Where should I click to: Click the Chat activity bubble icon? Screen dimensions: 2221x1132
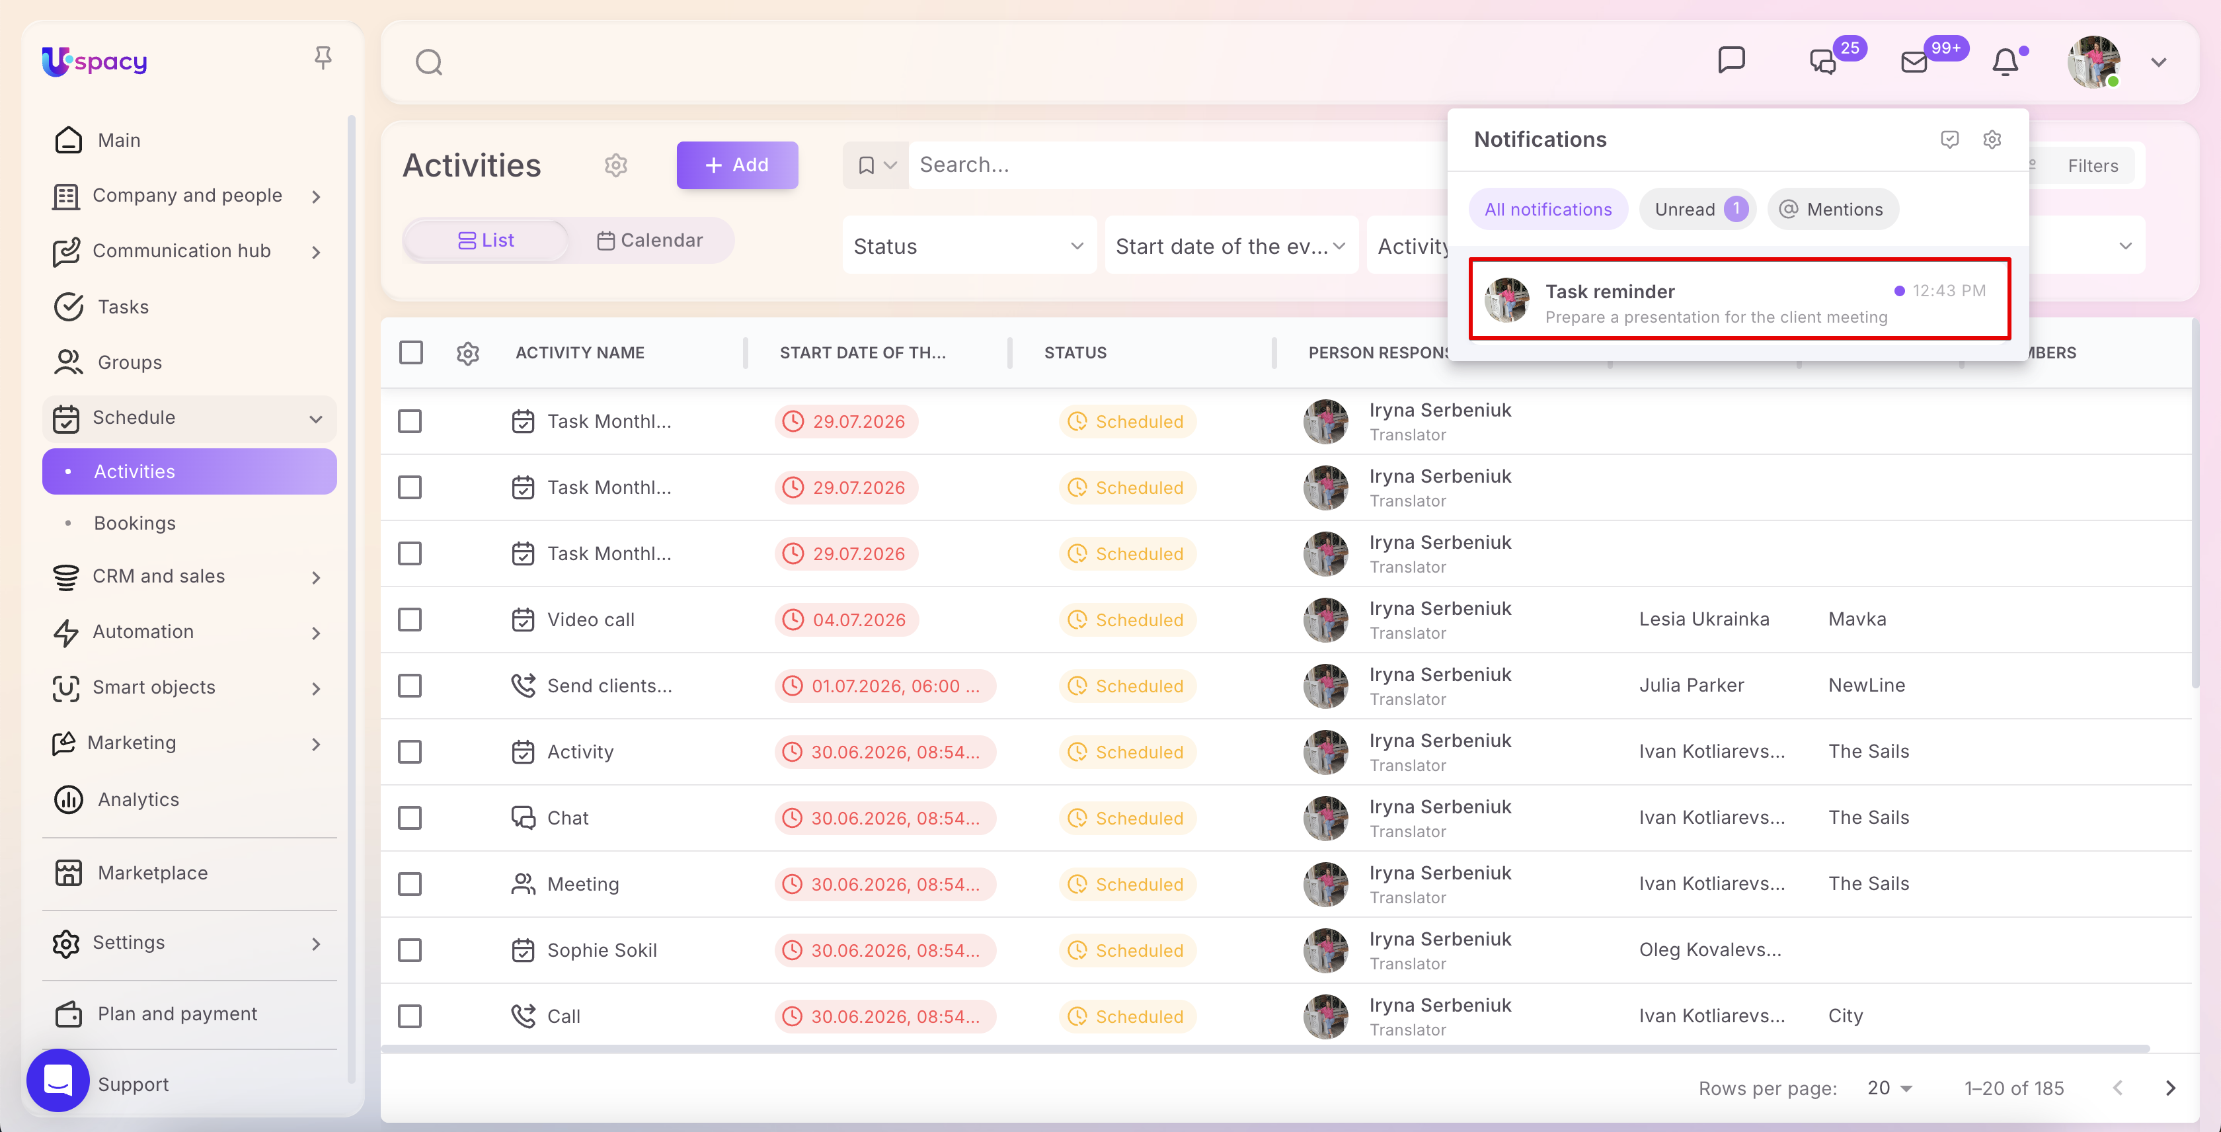522,817
